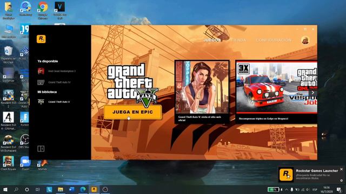Open Resident Evil 2 desktop shortcut

(x=9, y=99)
